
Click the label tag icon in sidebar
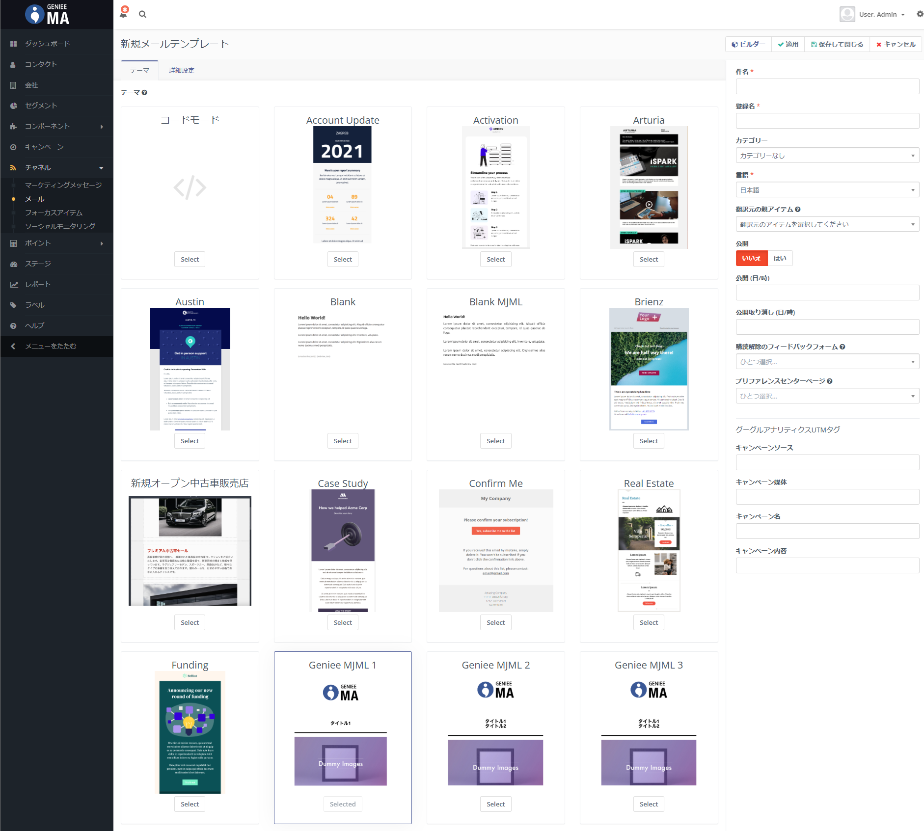[x=13, y=305]
